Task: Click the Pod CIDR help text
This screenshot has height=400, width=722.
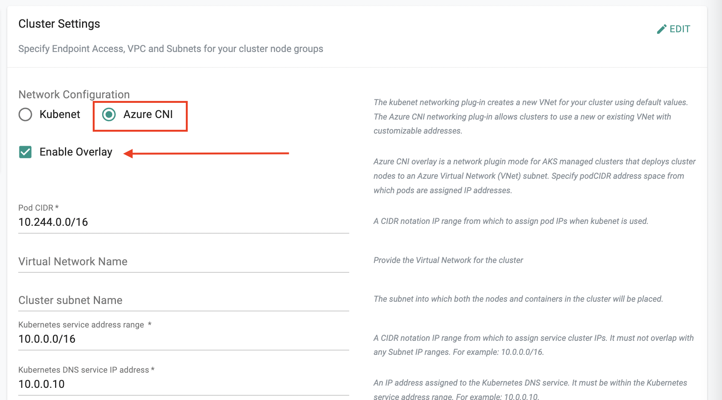Action: 511,221
